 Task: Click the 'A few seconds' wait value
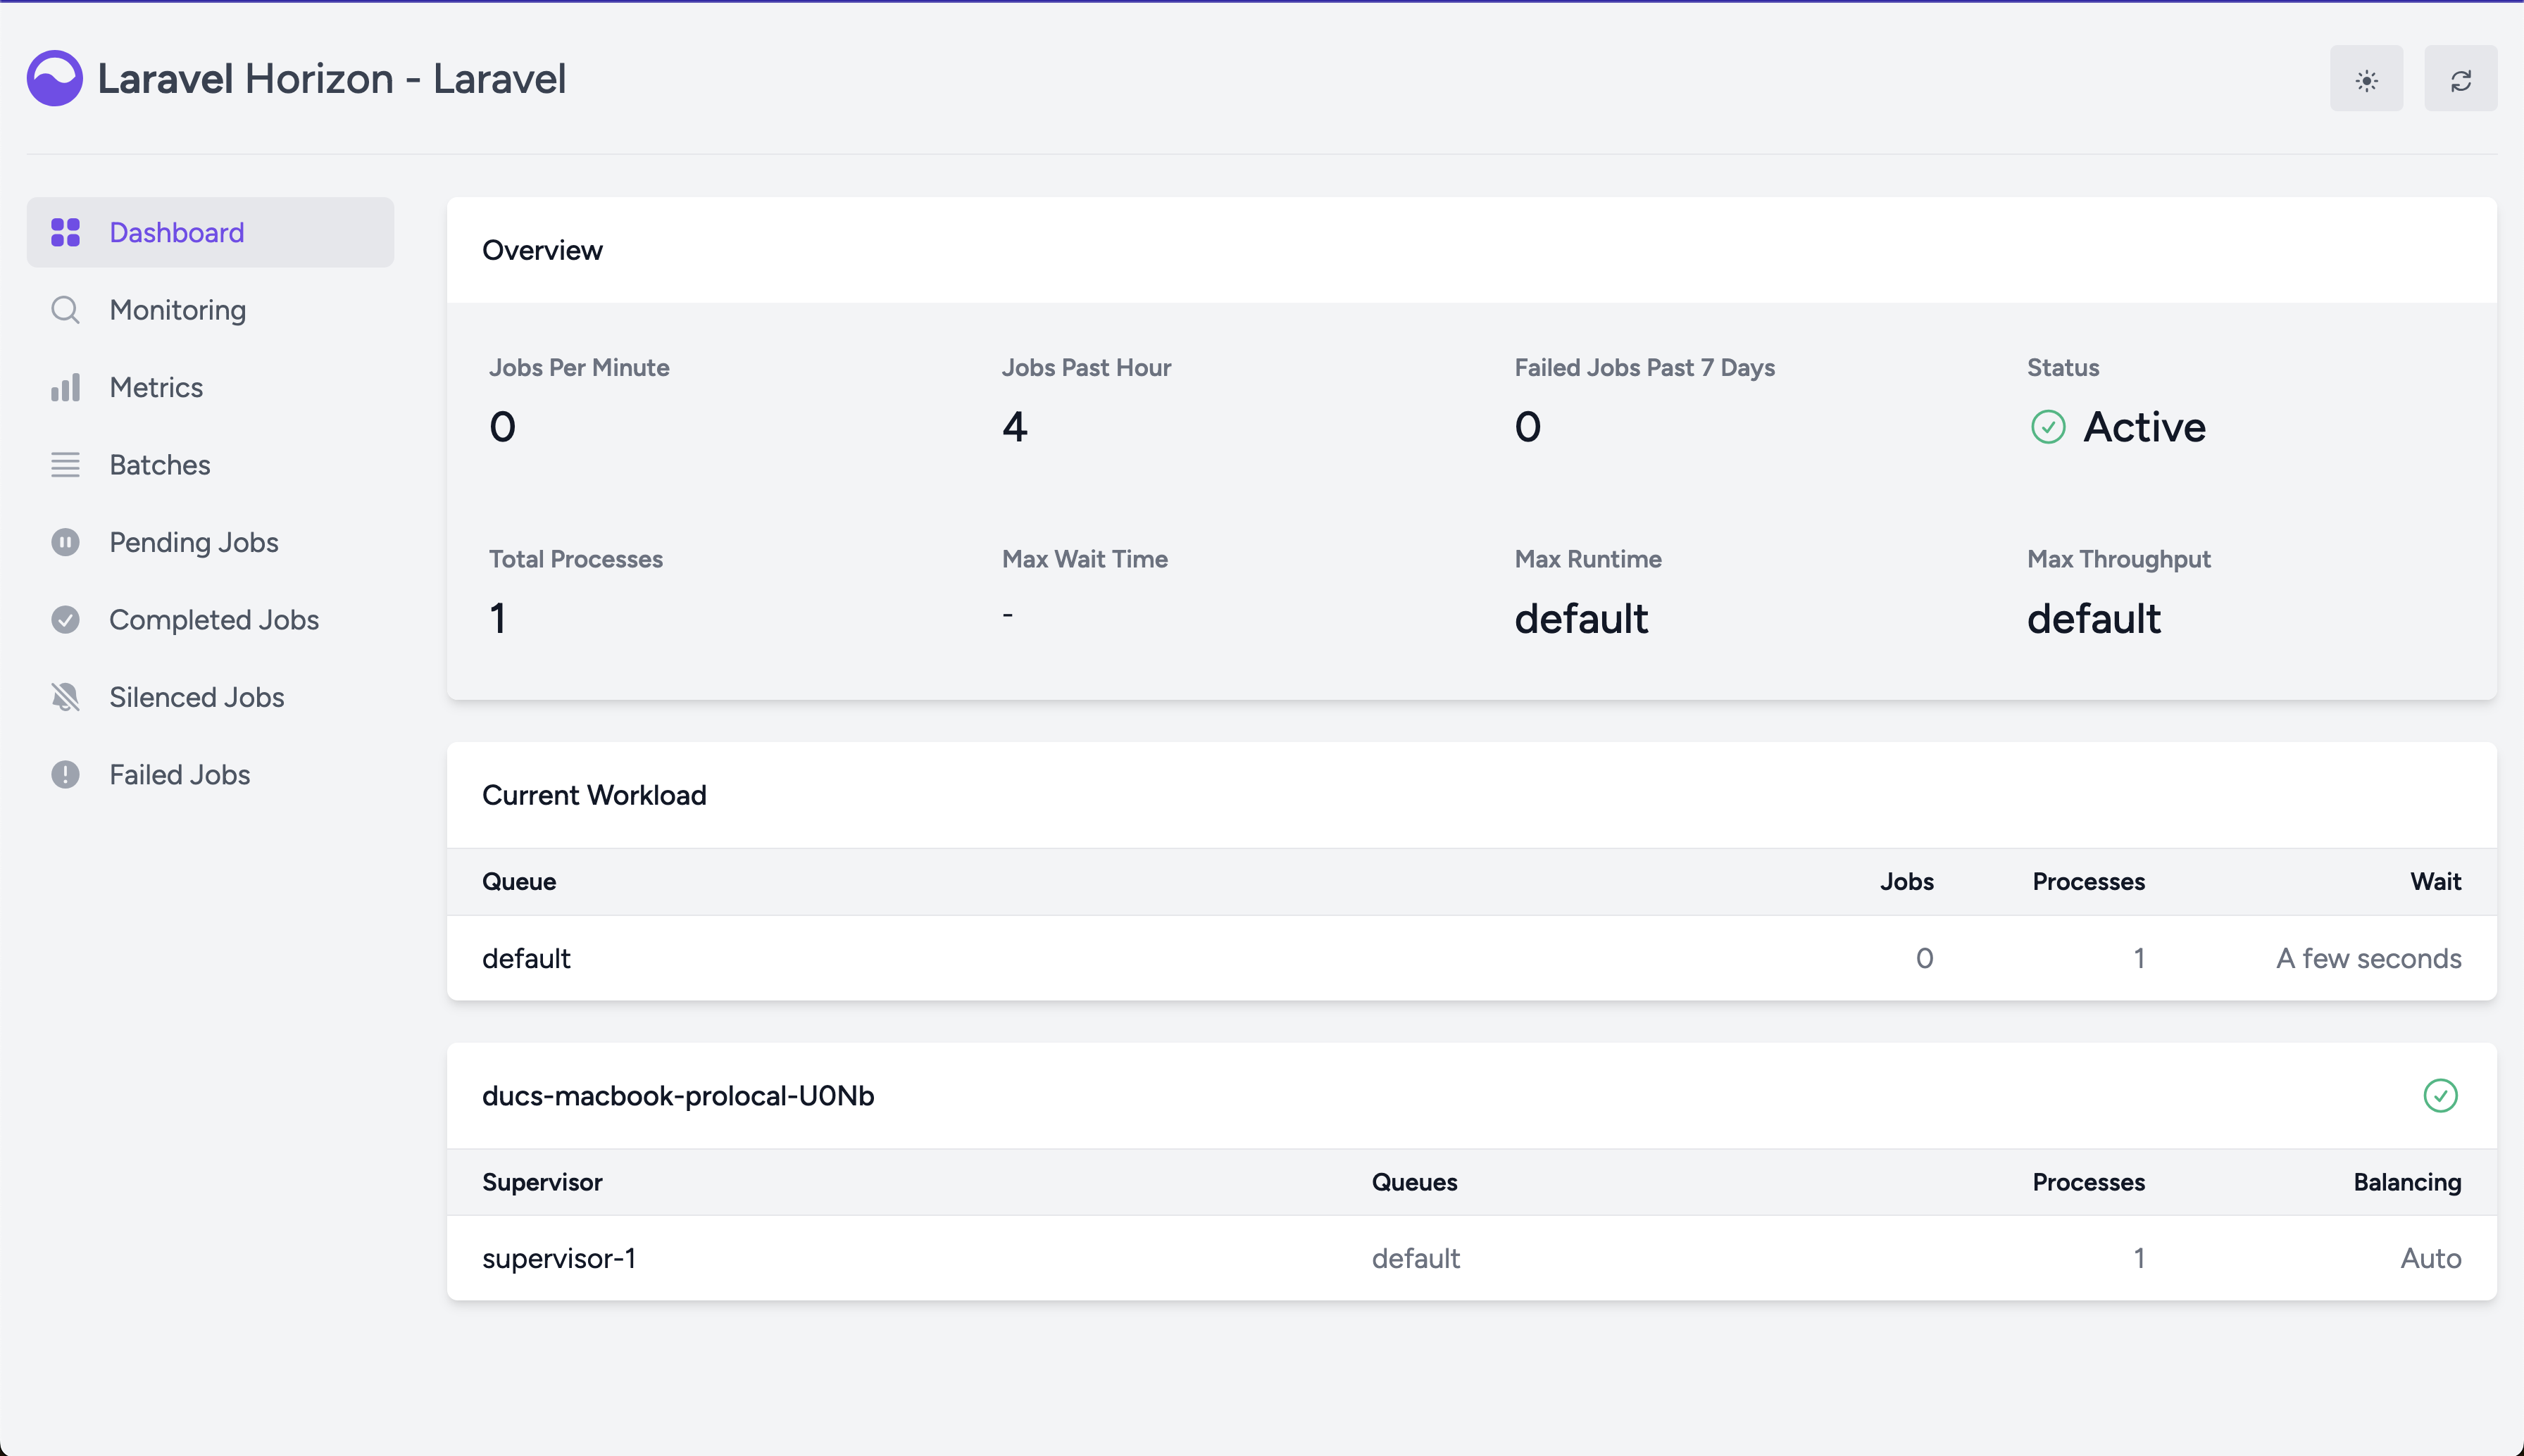point(2368,958)
